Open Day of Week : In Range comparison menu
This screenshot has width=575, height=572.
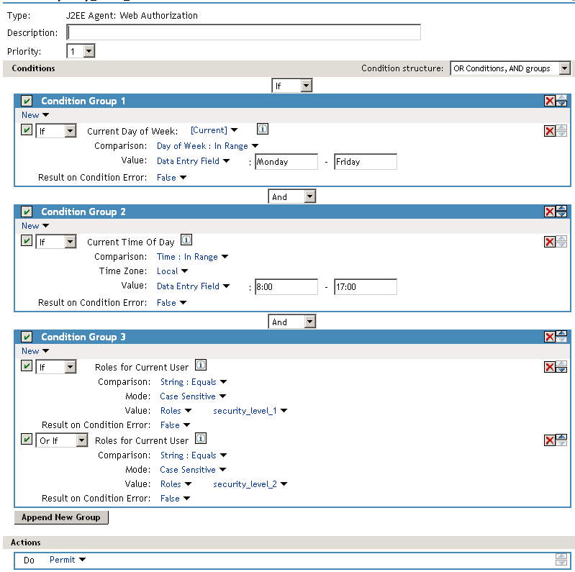207,146
